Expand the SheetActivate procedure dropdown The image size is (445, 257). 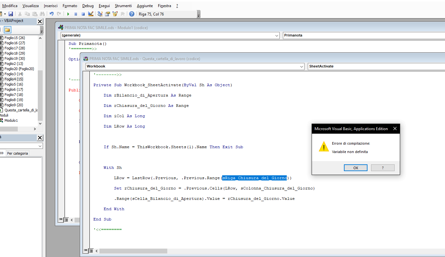pos(377,66)
